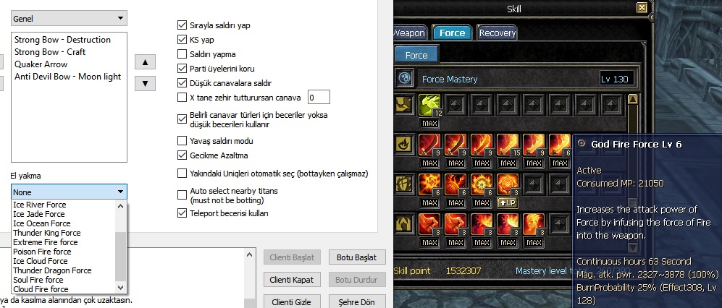Click the fire emblem skill with UP button
The height and width of the screenshot is (308, 722).
tap(508, 184)
